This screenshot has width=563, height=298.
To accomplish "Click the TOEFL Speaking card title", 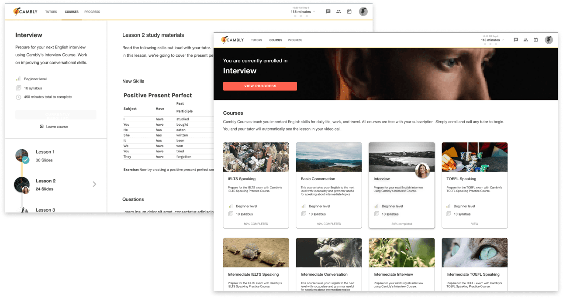I will click(461, 179).
